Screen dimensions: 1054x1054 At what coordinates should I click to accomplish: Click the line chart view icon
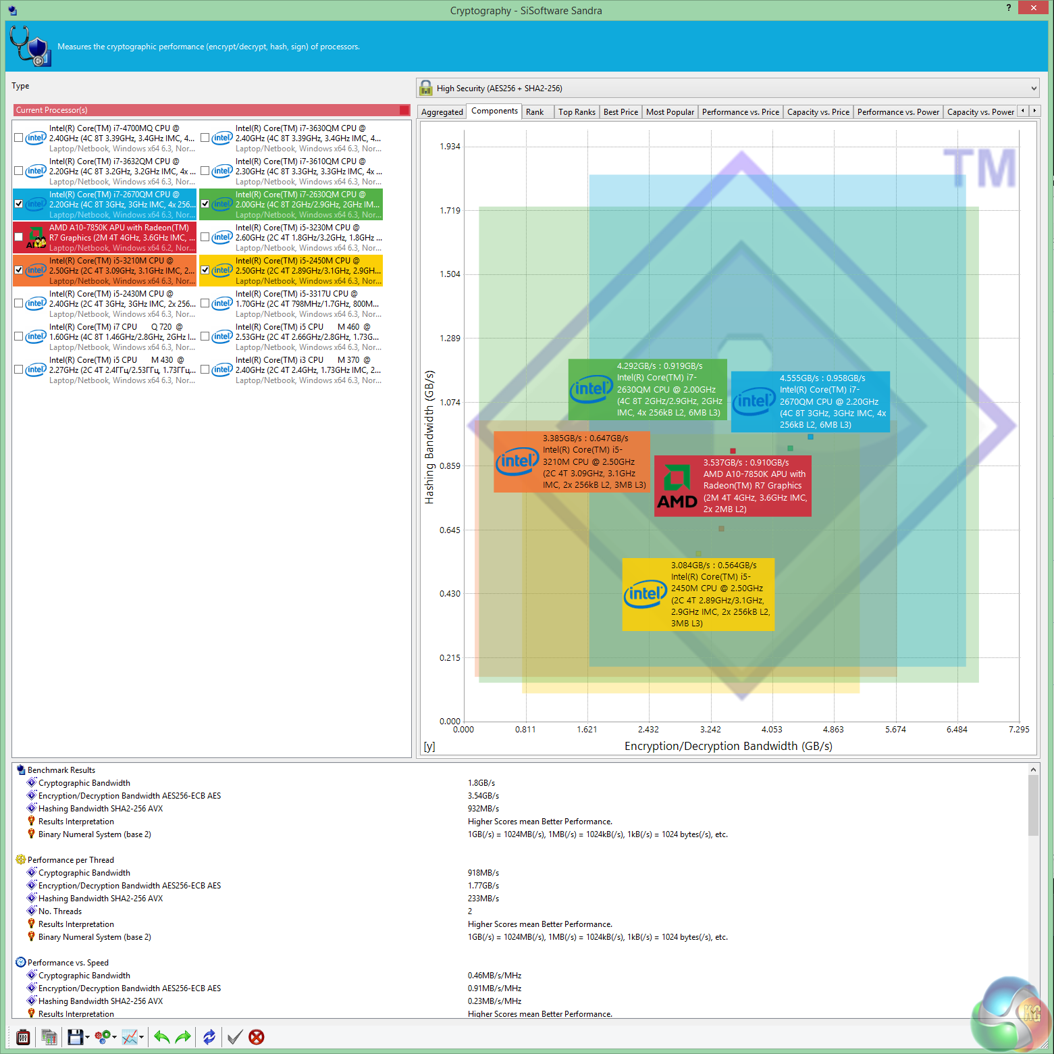(x=130, y=1037)
